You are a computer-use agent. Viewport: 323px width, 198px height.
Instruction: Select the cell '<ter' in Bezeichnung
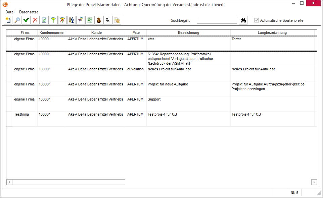(188, 43)
